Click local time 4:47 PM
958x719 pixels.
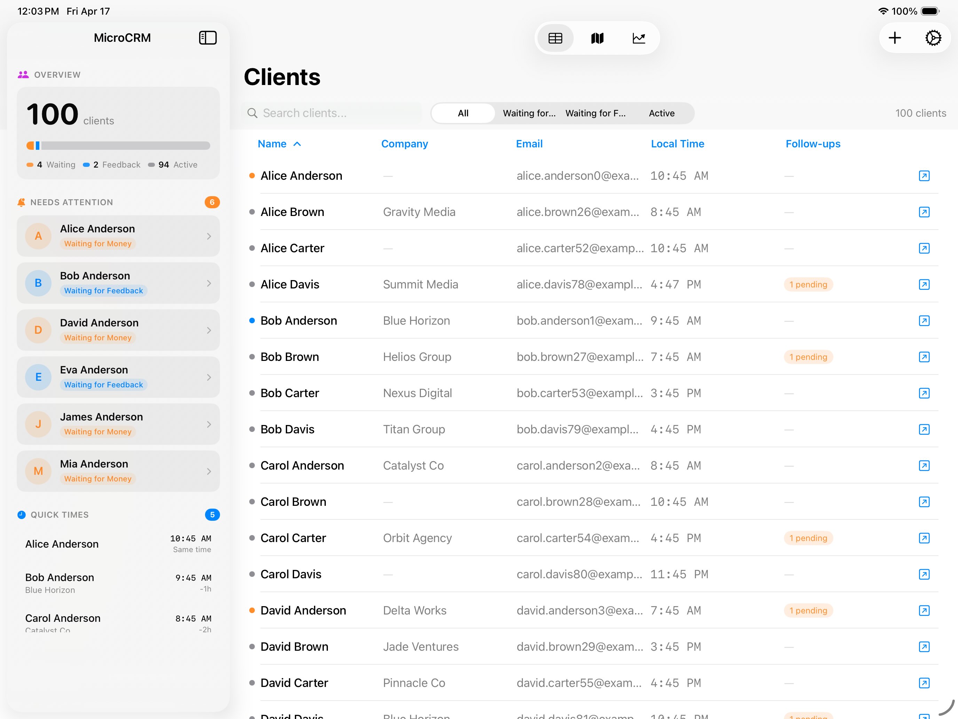675,284
